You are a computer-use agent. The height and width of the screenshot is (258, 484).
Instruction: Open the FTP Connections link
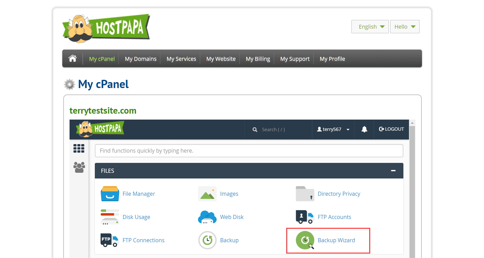click(x=143, y=240)
